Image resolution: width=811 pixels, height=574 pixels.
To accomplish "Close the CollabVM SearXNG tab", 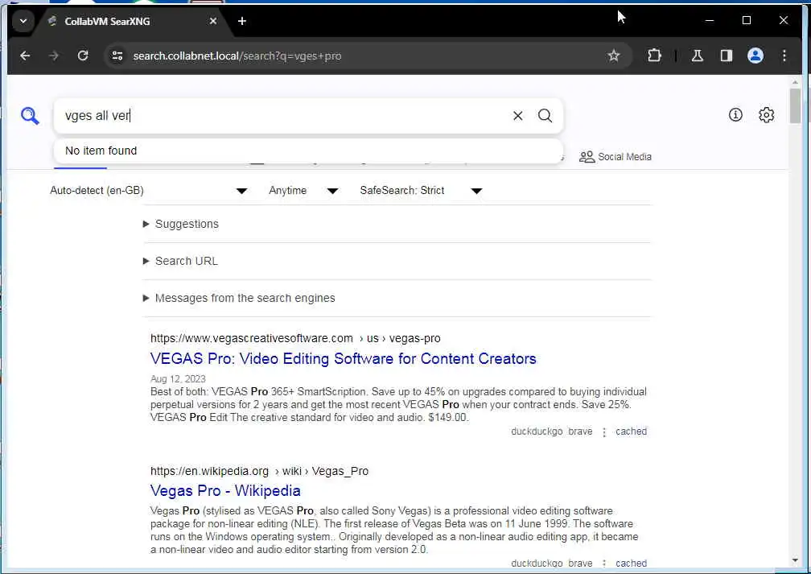I will pos(213,21).
